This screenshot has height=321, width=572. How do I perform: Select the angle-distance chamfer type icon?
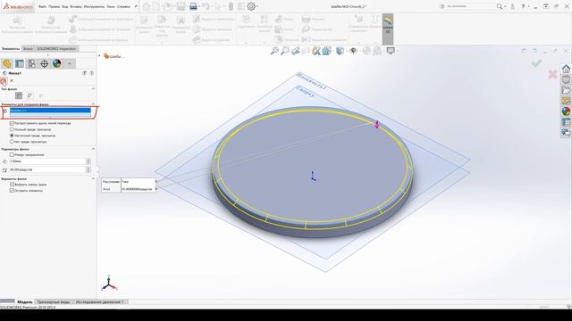[19, 95]
